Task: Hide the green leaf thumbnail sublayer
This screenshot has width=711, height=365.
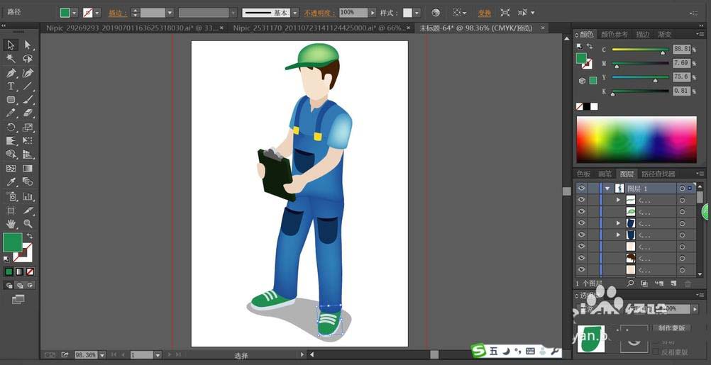Action: pos(581,211)
